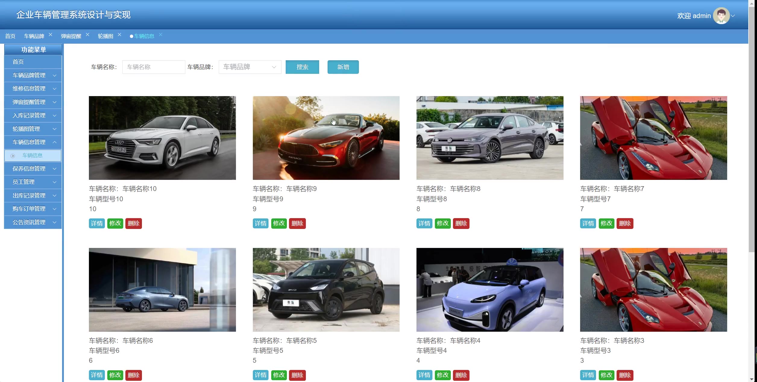Close the 轮播图 tab via X icon
This screenshot has width=757, height=382.
pos(119,35)
